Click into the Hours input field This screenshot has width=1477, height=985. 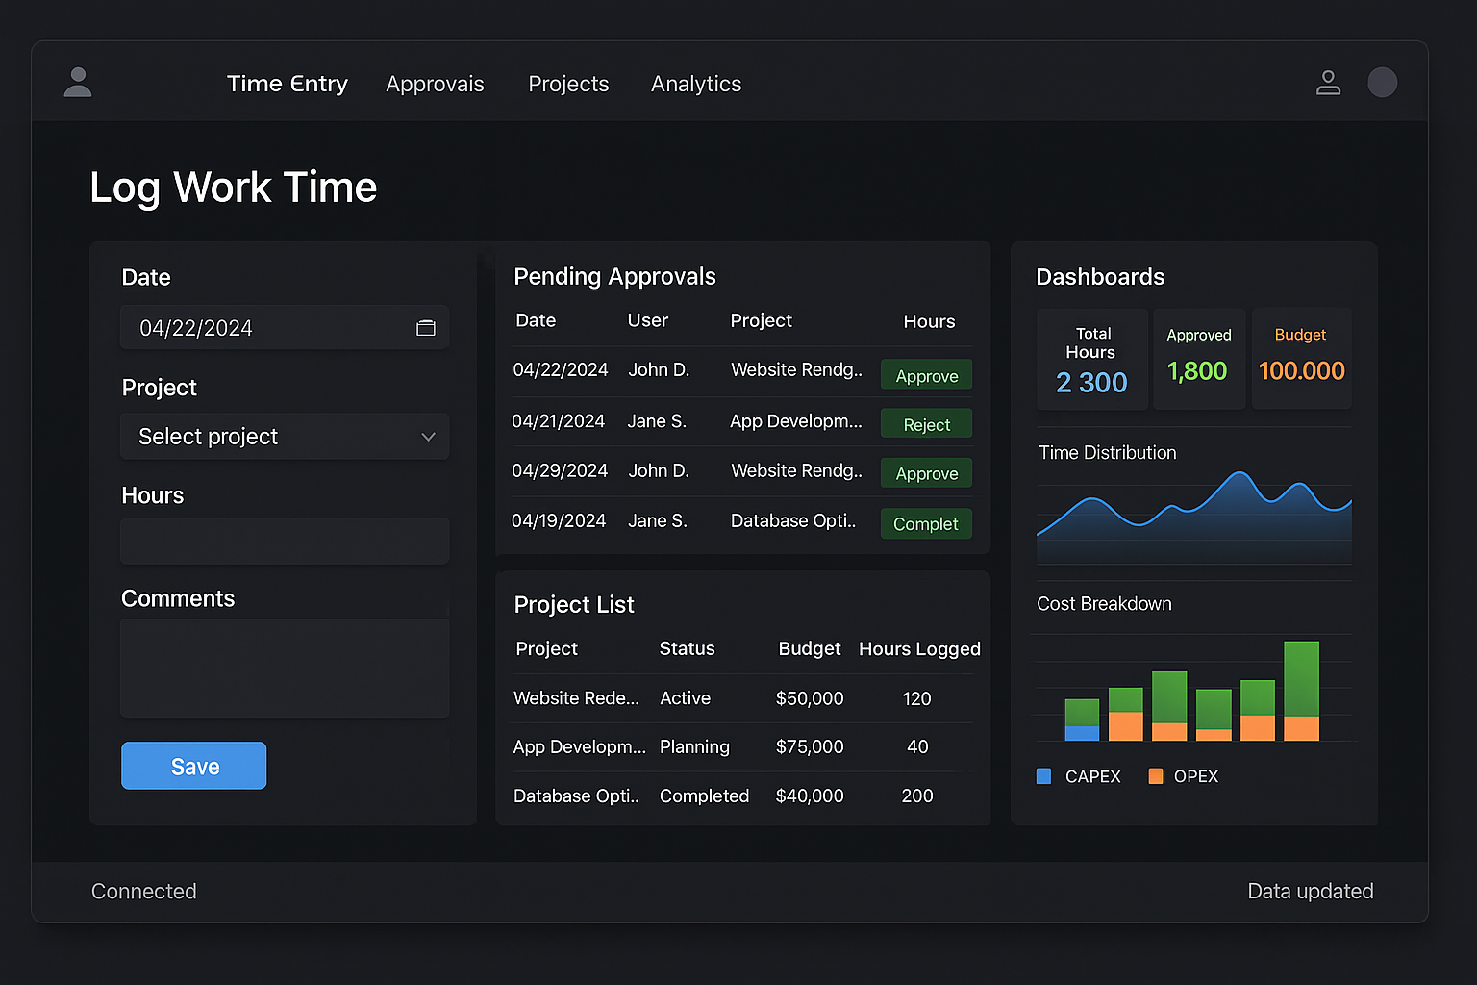[284, 542]
